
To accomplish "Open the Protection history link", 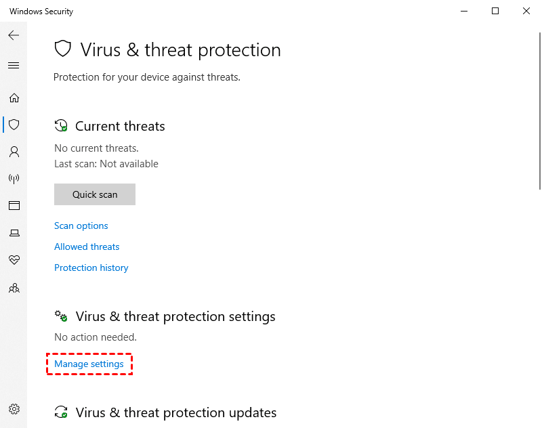I will 91,268.
